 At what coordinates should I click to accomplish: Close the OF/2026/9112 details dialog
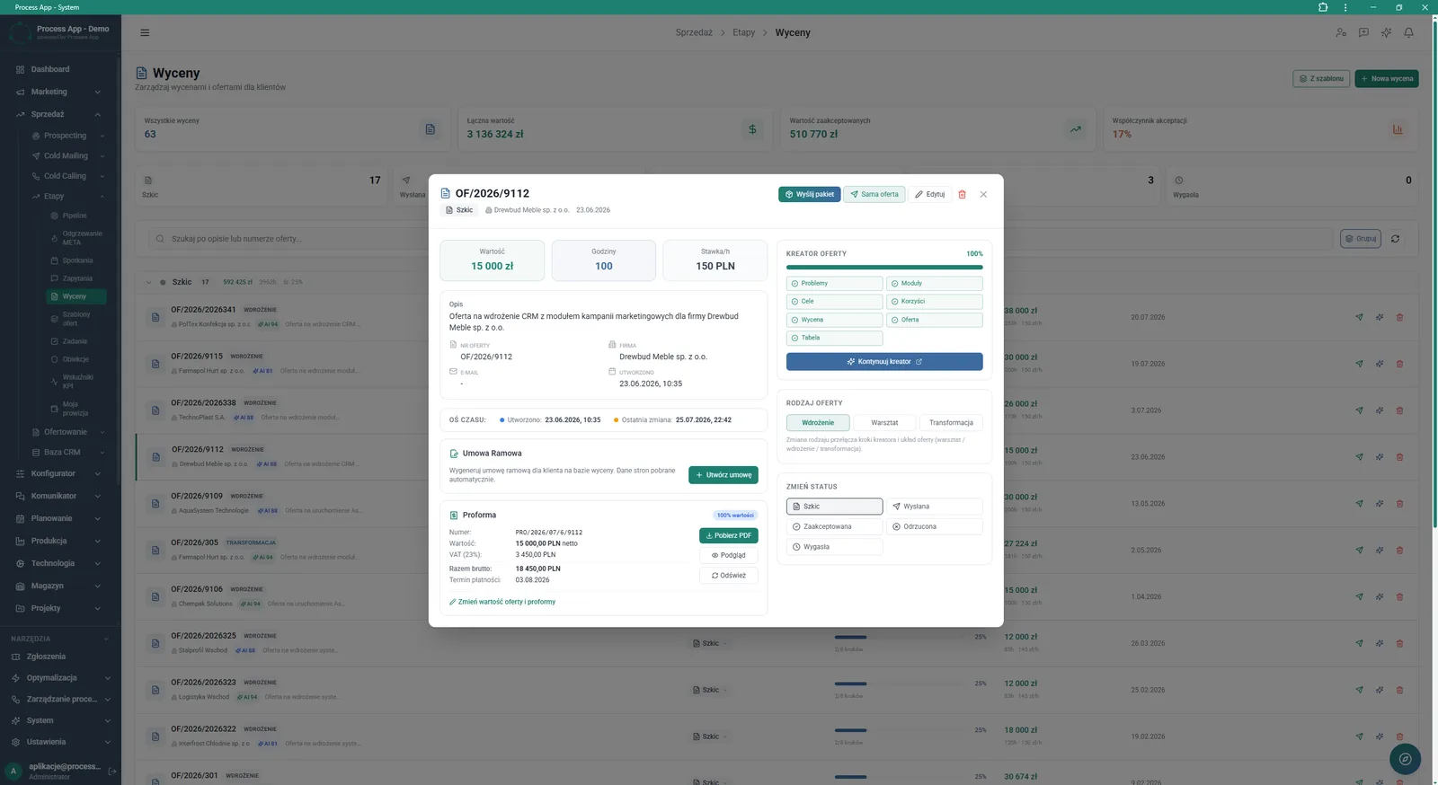tap(983, 194)
